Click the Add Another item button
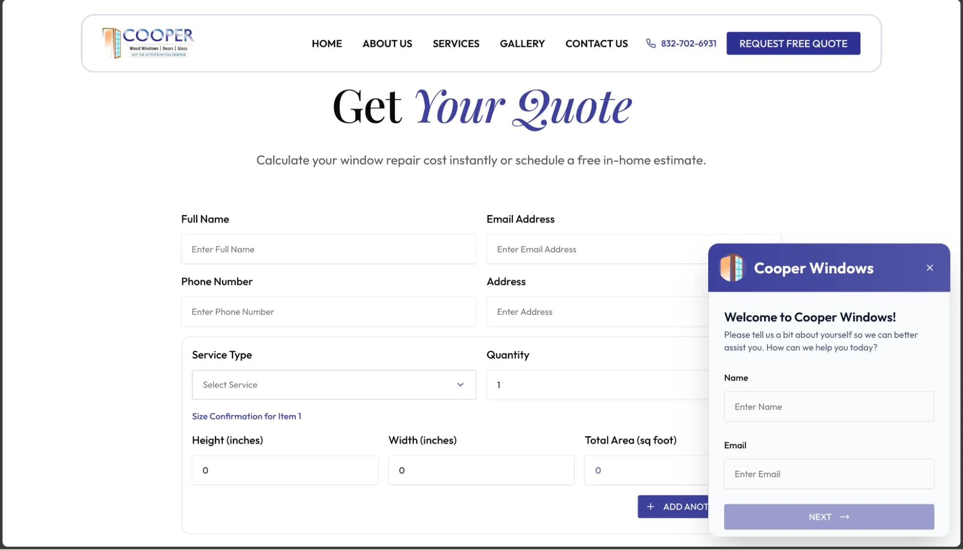Screen dimensions: 963x550 point(673,507)
